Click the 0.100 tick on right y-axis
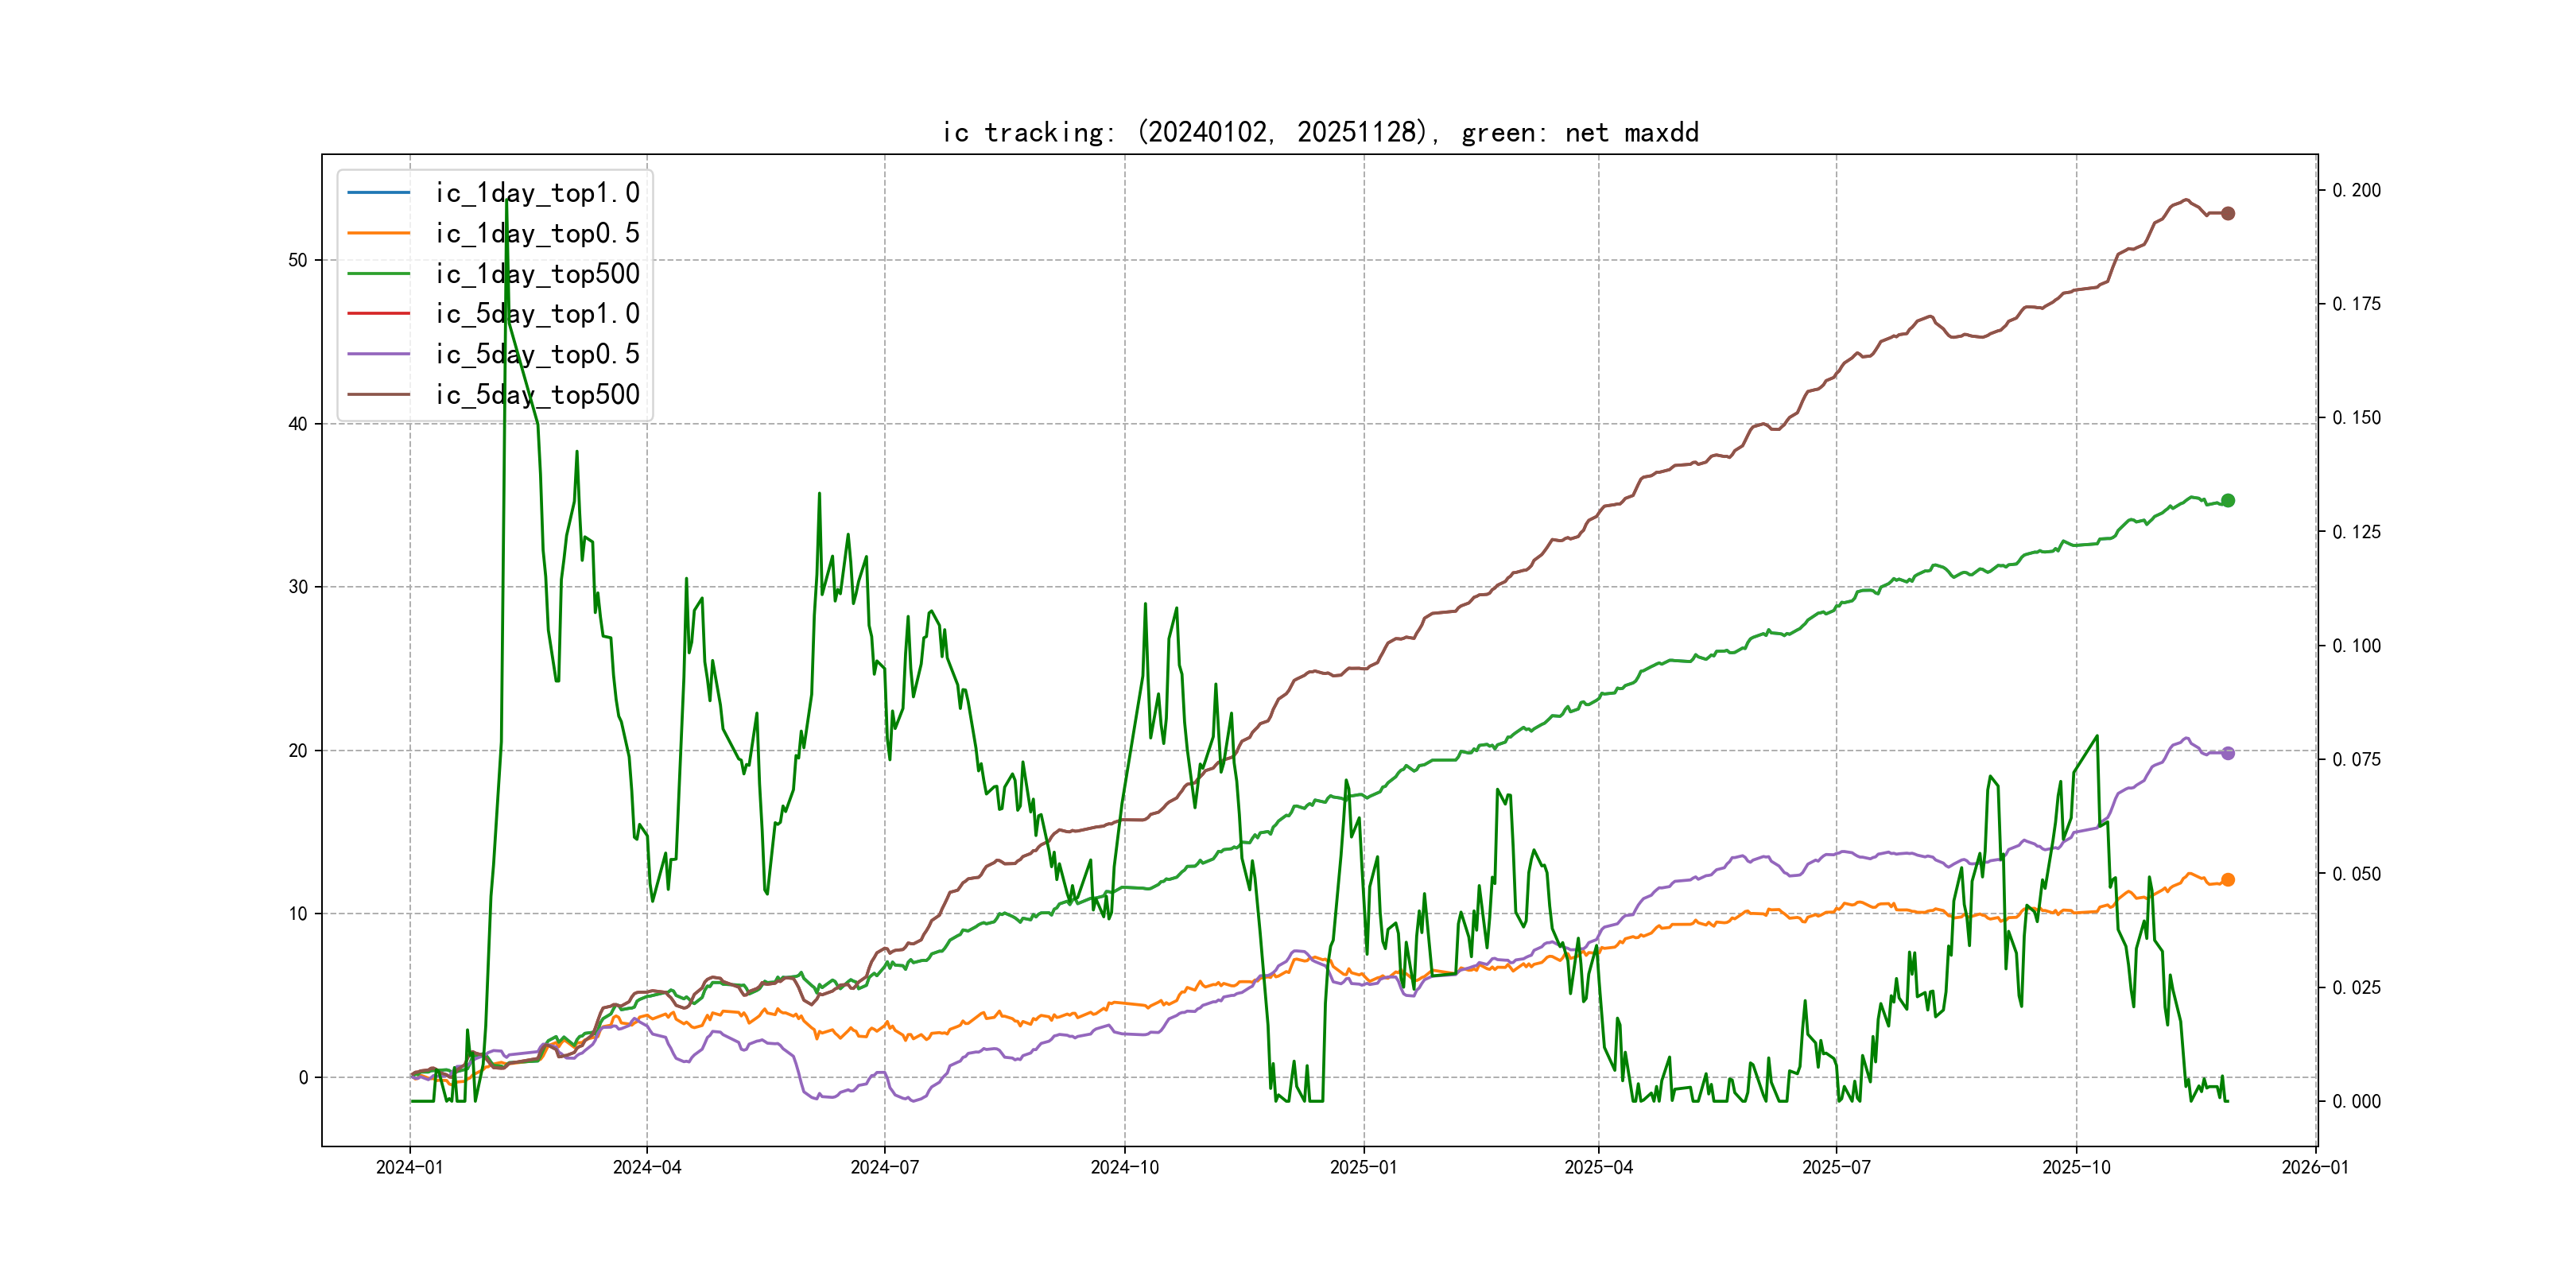 (x=2356, y=646)
